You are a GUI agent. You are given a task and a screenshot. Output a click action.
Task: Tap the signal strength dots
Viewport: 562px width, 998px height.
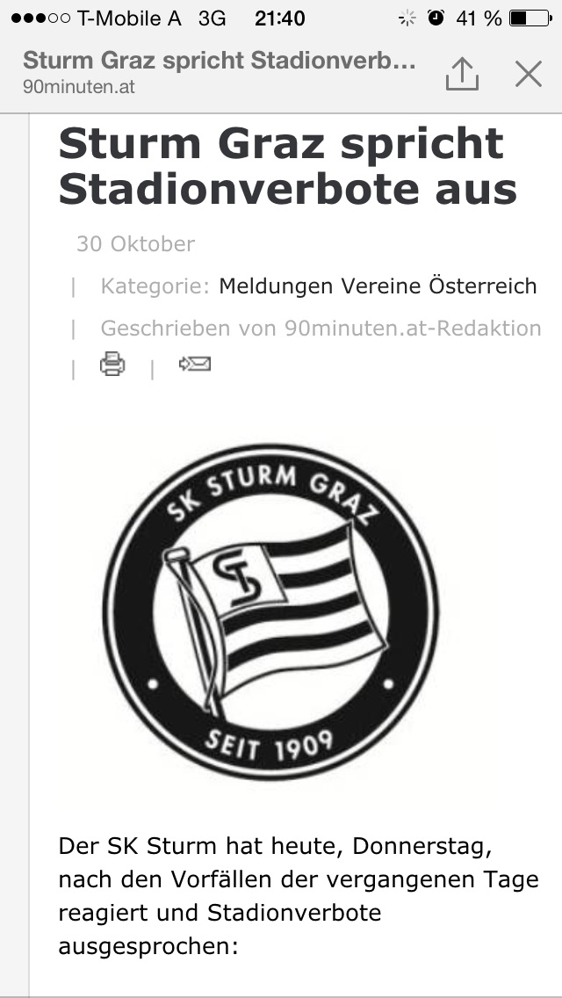[x=40, y=18]
